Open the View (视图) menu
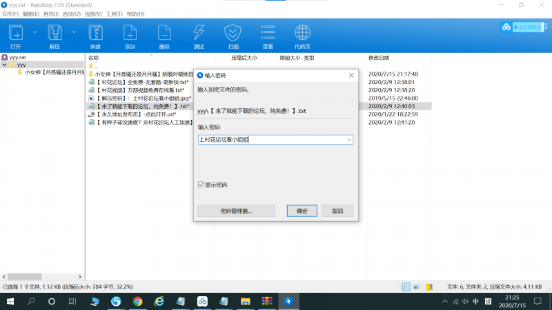552x310 pixels. pos(93,14)
